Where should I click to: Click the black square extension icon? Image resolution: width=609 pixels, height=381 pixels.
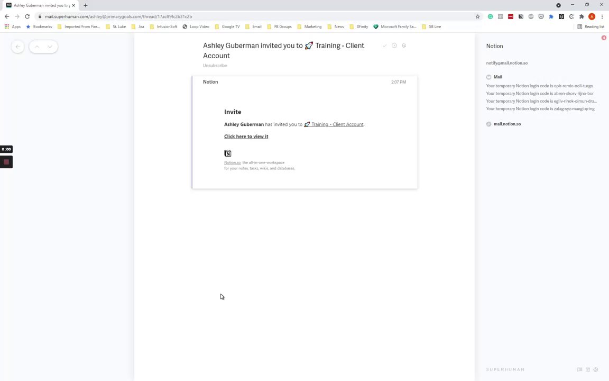point(561,17)
